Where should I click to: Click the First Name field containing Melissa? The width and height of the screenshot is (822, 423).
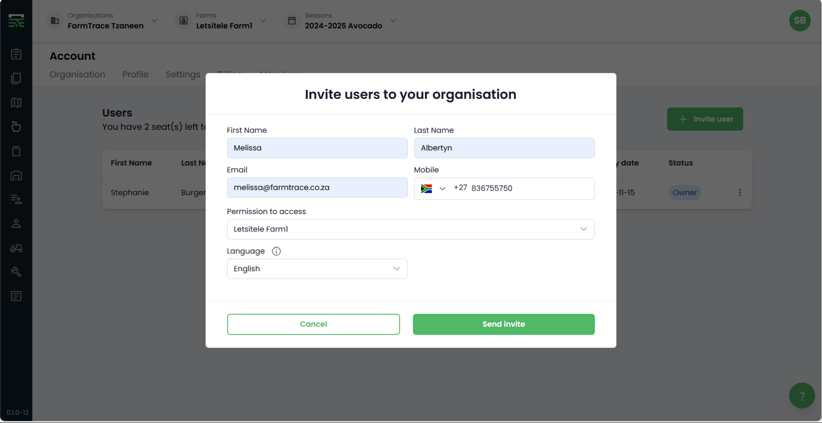pyautogui.click(x=317, y=148)
